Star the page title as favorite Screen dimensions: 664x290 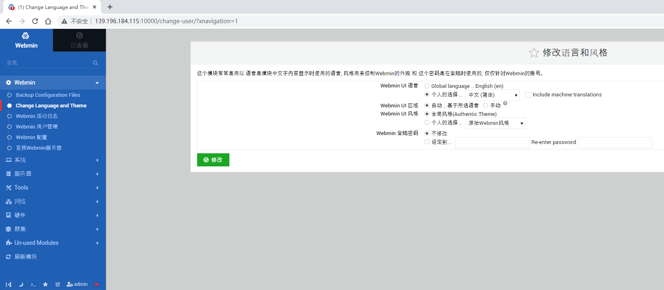tap(534, 52)
